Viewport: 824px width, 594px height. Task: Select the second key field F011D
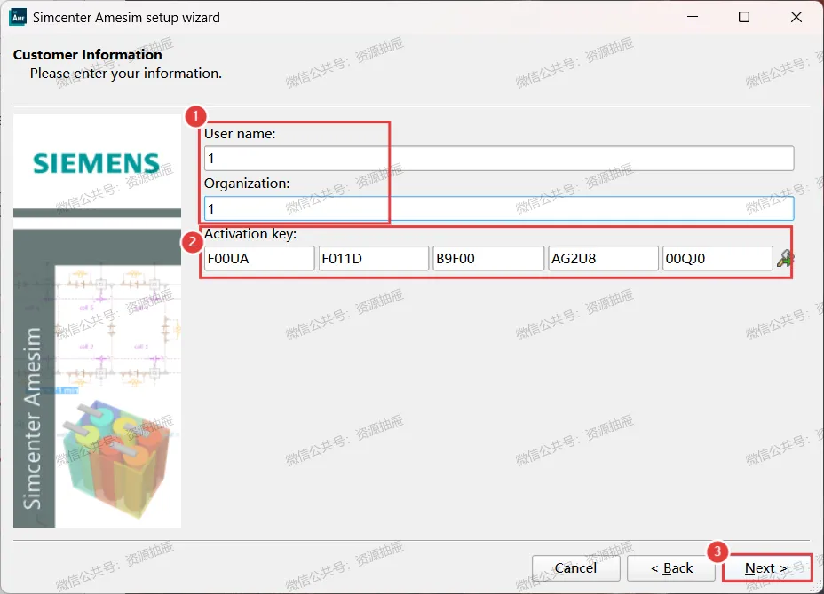(x=374, y=259)
